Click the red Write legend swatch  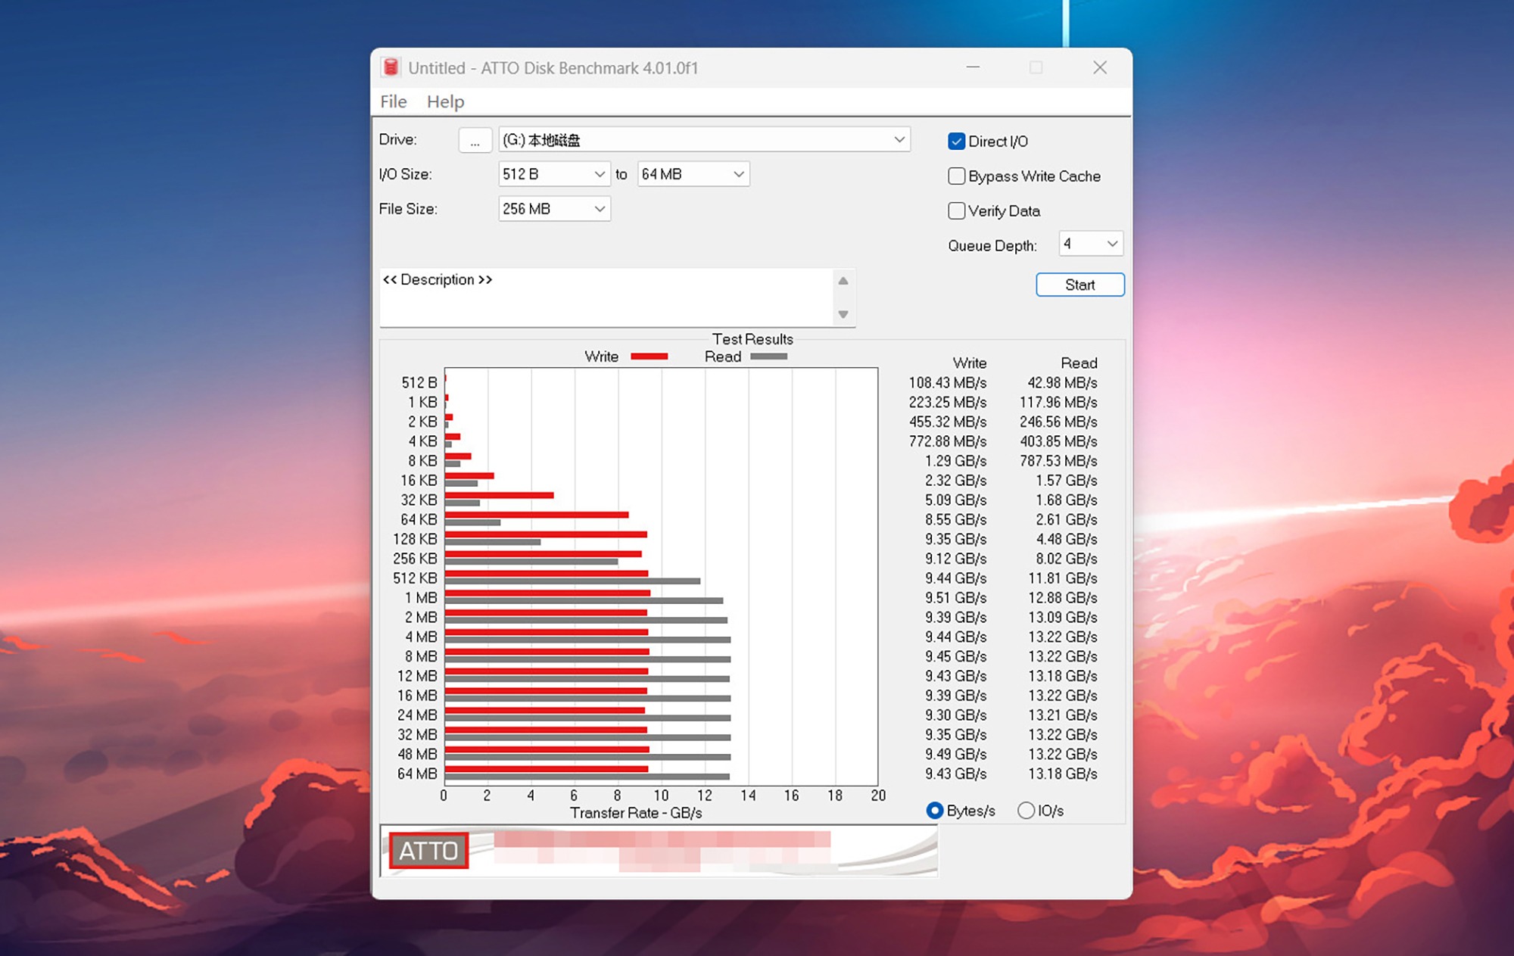[x=649, y=357]
